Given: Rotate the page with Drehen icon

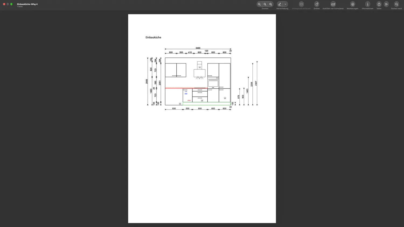Looking at the screenshot, I should (317, 4).
